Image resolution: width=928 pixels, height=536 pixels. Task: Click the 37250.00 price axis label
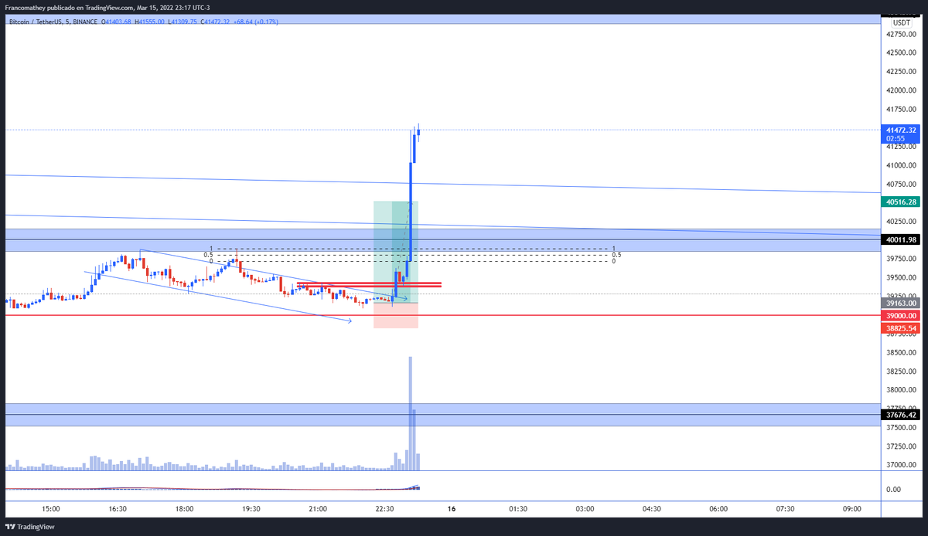pyautogui.click(x=902, y=446)
